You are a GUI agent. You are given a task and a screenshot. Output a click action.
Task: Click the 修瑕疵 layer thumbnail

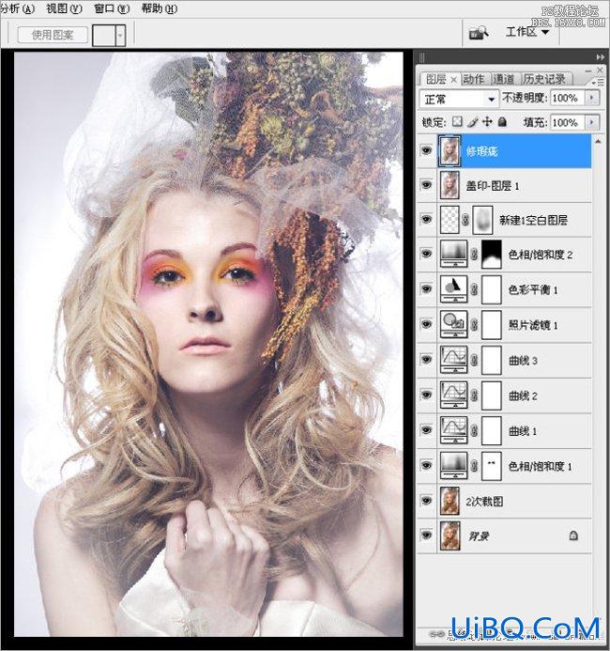click(x=450, y=150)
